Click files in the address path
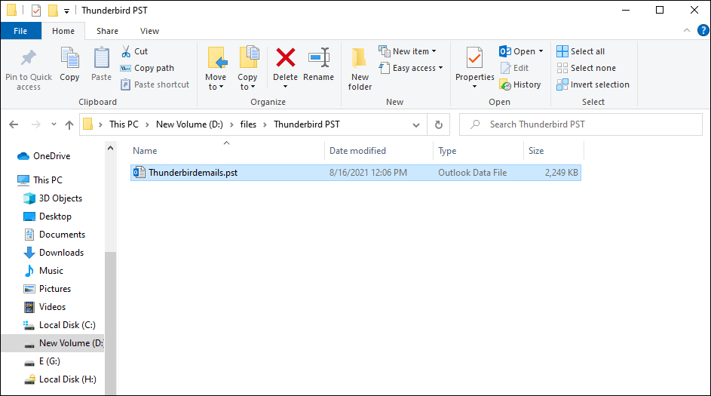The image size is (711, 396). (248, 124)
